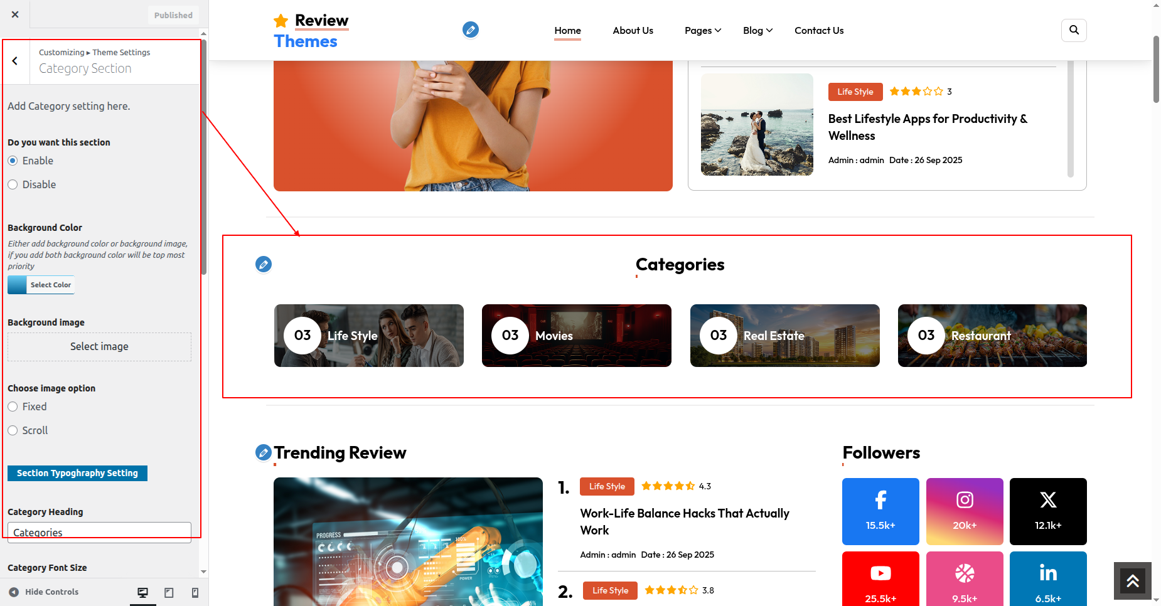The height and width of the screenshot is (606, 1161).
Task: Select the Disable radio option
Action: point(13,184)
